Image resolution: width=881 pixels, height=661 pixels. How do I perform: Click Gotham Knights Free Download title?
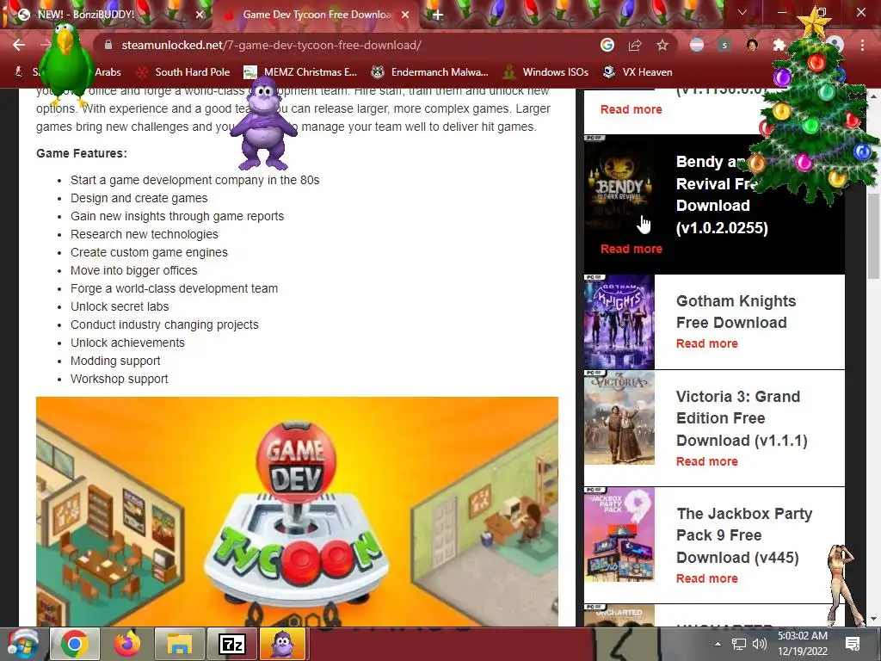(736, 312)
